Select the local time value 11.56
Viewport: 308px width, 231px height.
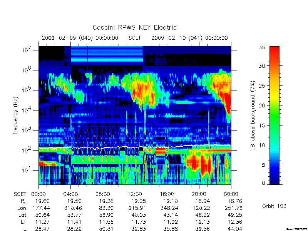pos(106,222)
